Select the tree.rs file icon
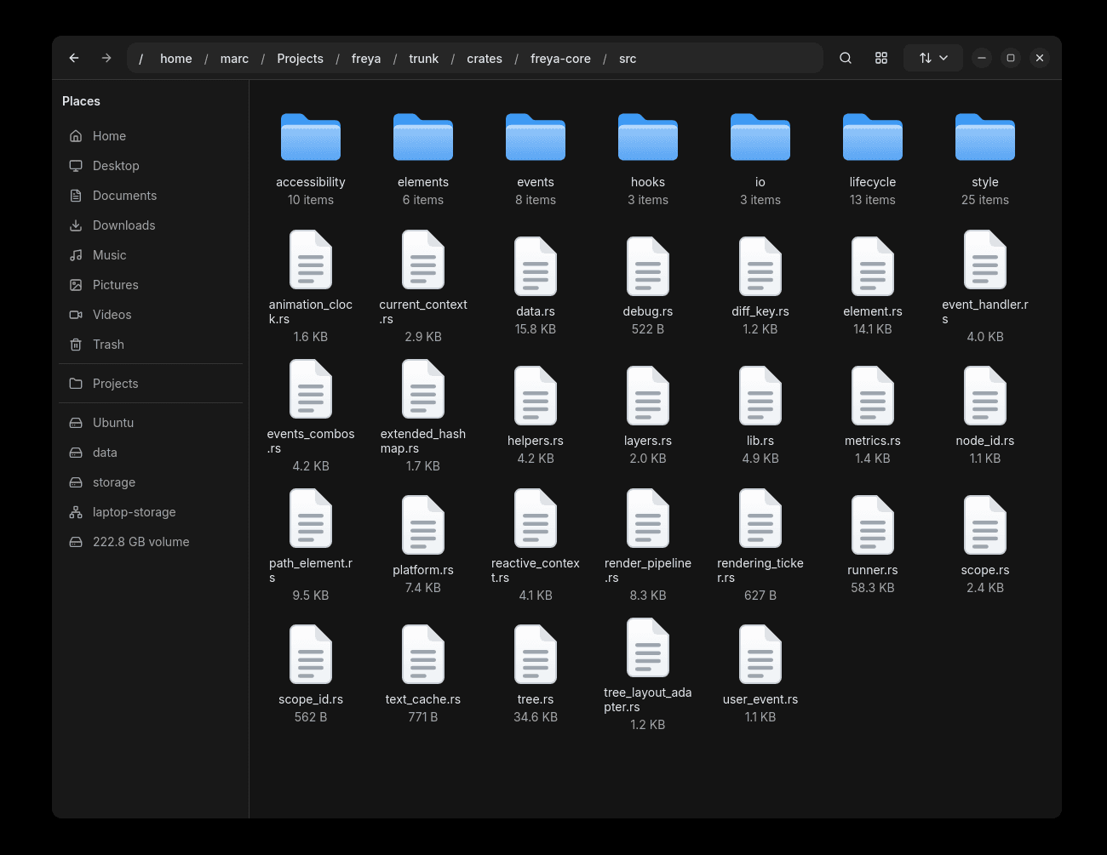This screenshot has height=855, width=1107. [536, 654]
